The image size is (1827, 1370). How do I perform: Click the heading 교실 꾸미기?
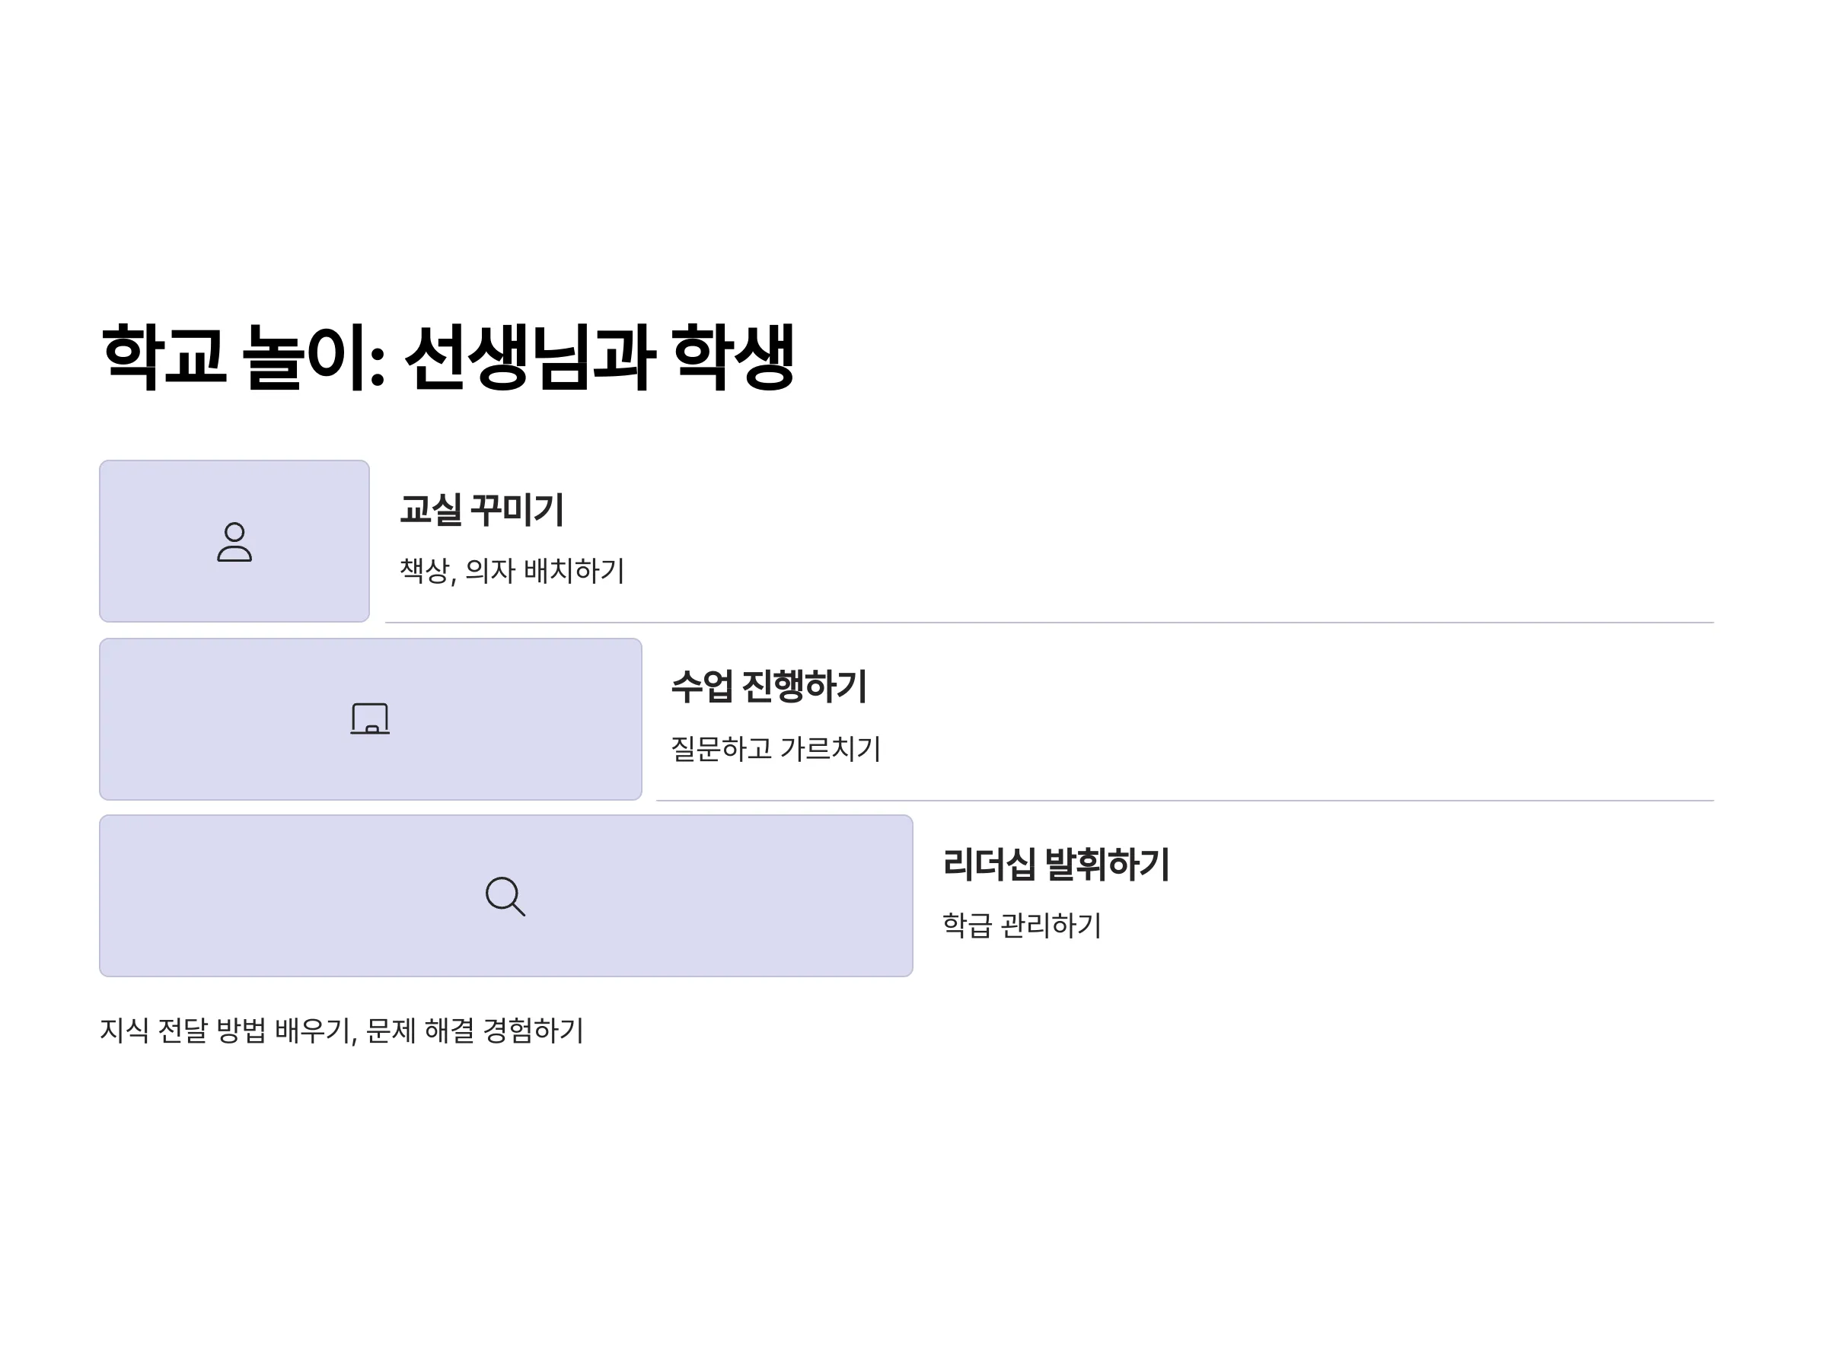click(x=482, y=509)
